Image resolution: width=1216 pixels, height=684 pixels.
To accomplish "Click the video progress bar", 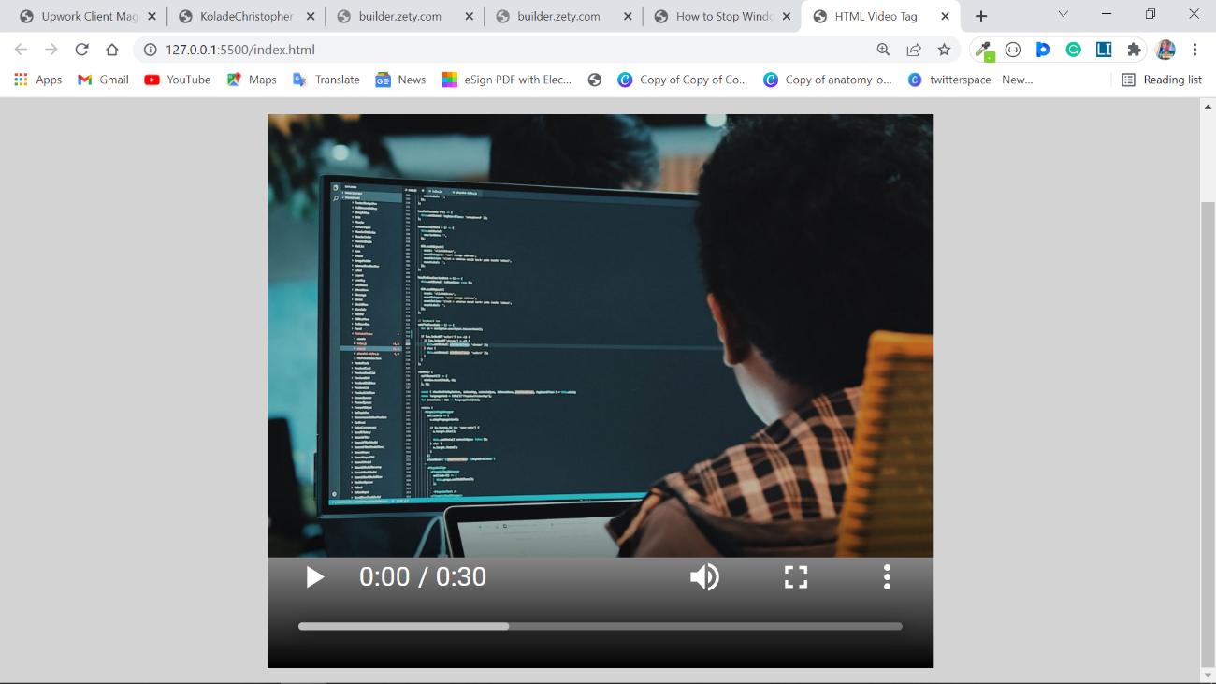I will (600, 626).
